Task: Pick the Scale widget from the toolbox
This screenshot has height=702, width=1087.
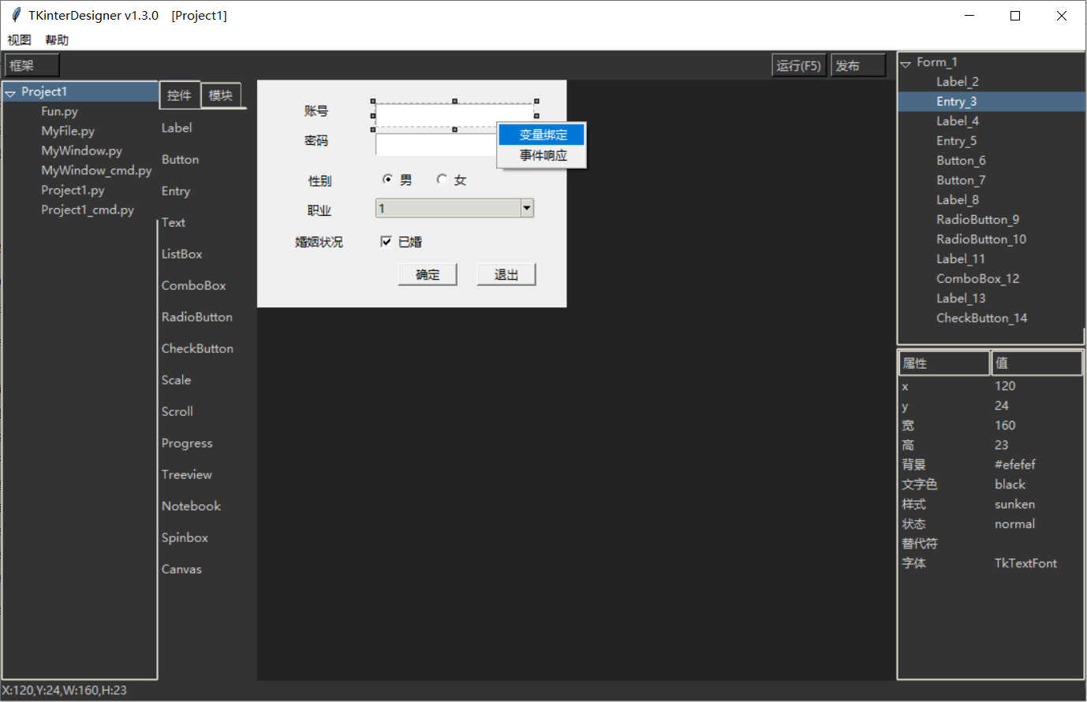Action: 176,380
